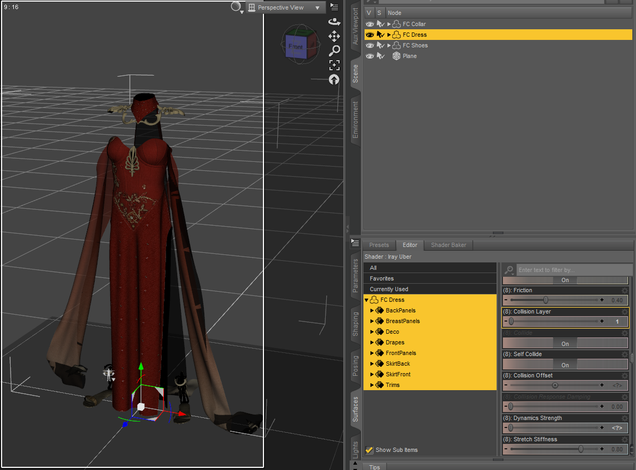Open the Scene side tab
Image resolution: width=636 pixels, height=470 pixels.
[356, 73]
